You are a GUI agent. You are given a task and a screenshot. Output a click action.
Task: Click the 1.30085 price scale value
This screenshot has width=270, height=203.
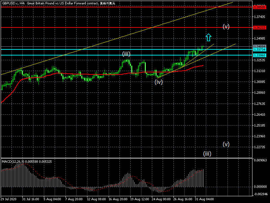[260, 82]
